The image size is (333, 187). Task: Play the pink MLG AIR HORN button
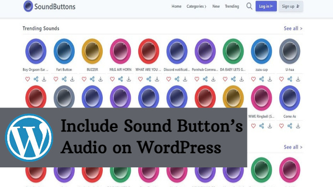coord(121,51)
